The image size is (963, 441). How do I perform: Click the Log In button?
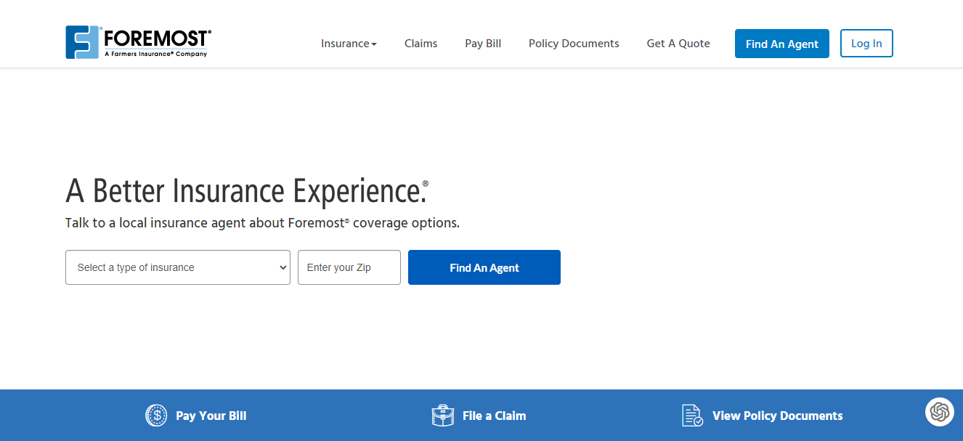pos(866,44)
